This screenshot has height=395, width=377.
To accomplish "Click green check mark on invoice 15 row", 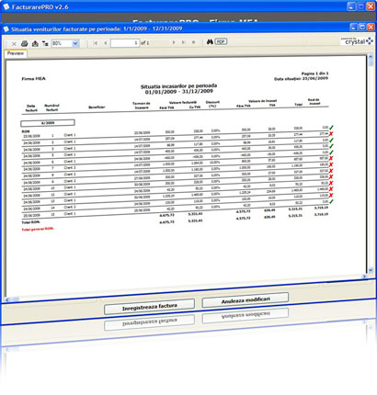I will (x=331, y=202).
